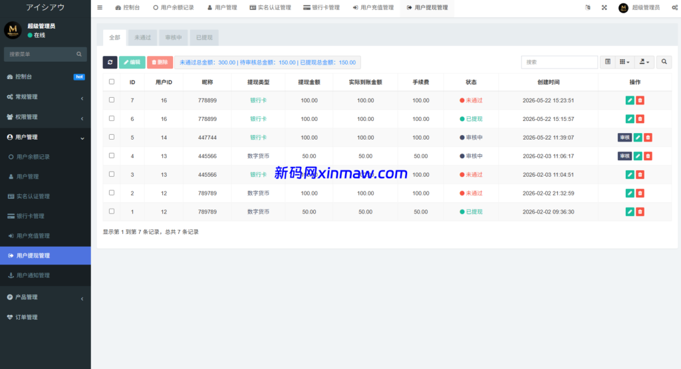Screen dimensions: 681x369
Task: Click 审核 button for record ID 5
Action: point(624,138)
